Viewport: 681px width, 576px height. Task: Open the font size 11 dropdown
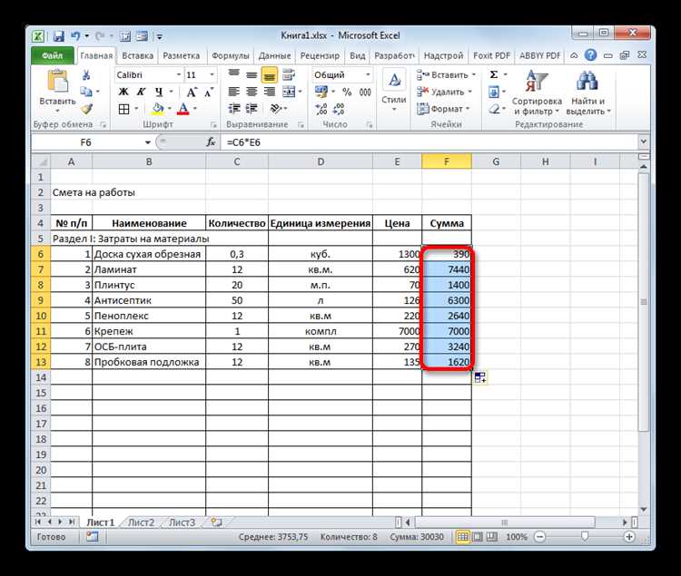tap(212, 75)
